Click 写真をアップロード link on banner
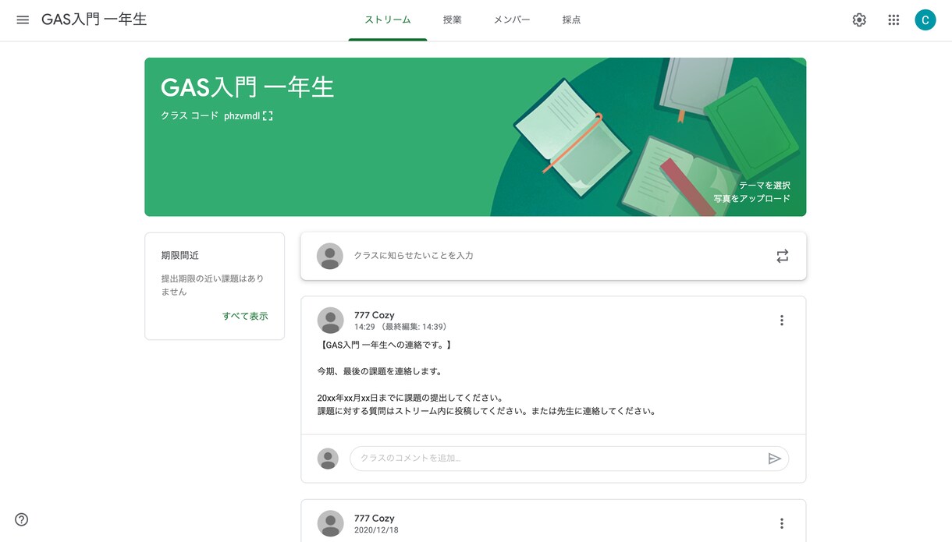 [751, 199]
